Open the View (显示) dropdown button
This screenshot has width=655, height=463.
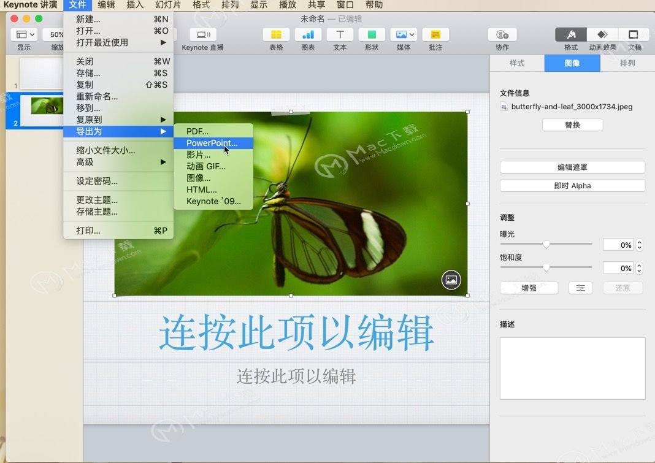[24, 35]
